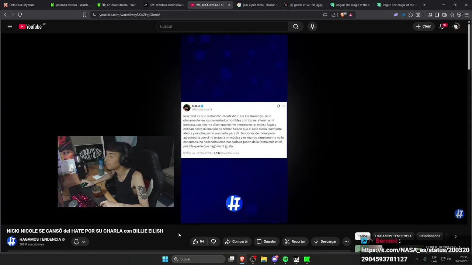The height and width of the screenshot is (265, 472).
Task: Bookmark this page in the address bar
Action: point(84,15)
